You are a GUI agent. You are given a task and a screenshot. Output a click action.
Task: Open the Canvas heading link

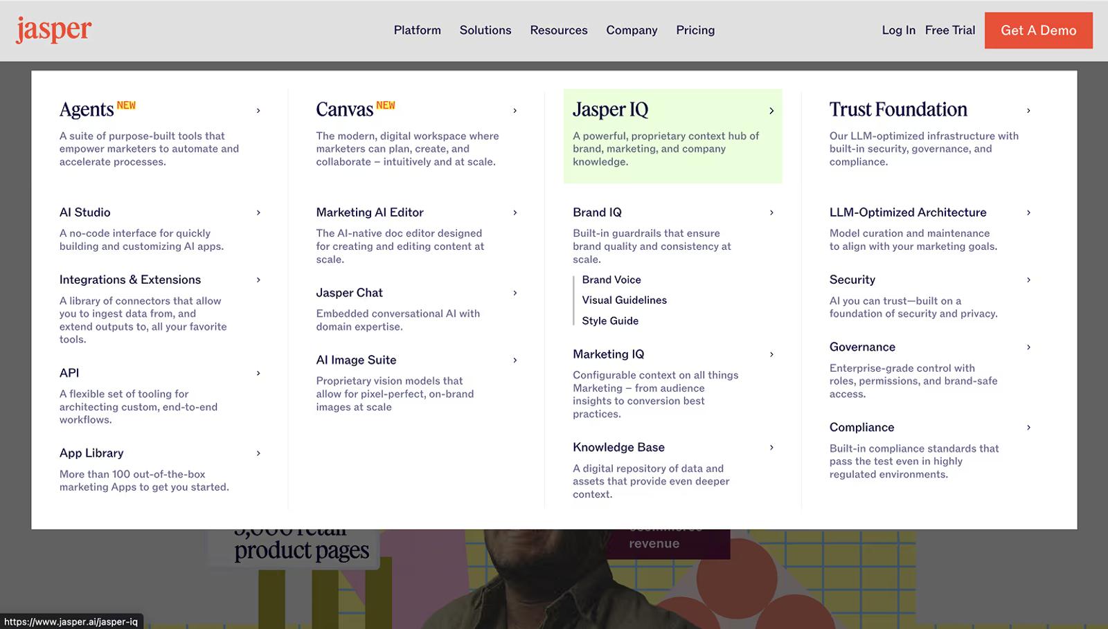point(344,109)
